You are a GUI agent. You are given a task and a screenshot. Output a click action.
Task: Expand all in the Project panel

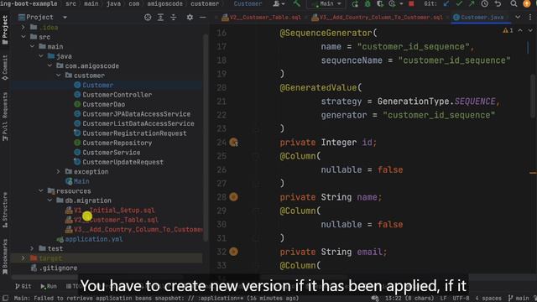tap(160, 17)
